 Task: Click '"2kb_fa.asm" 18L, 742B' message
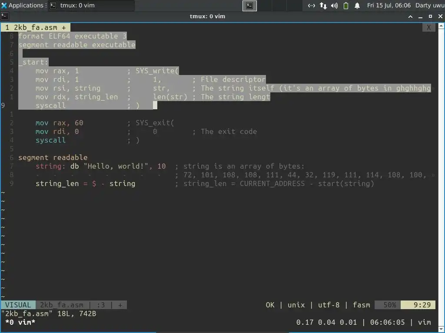point(49,314)
